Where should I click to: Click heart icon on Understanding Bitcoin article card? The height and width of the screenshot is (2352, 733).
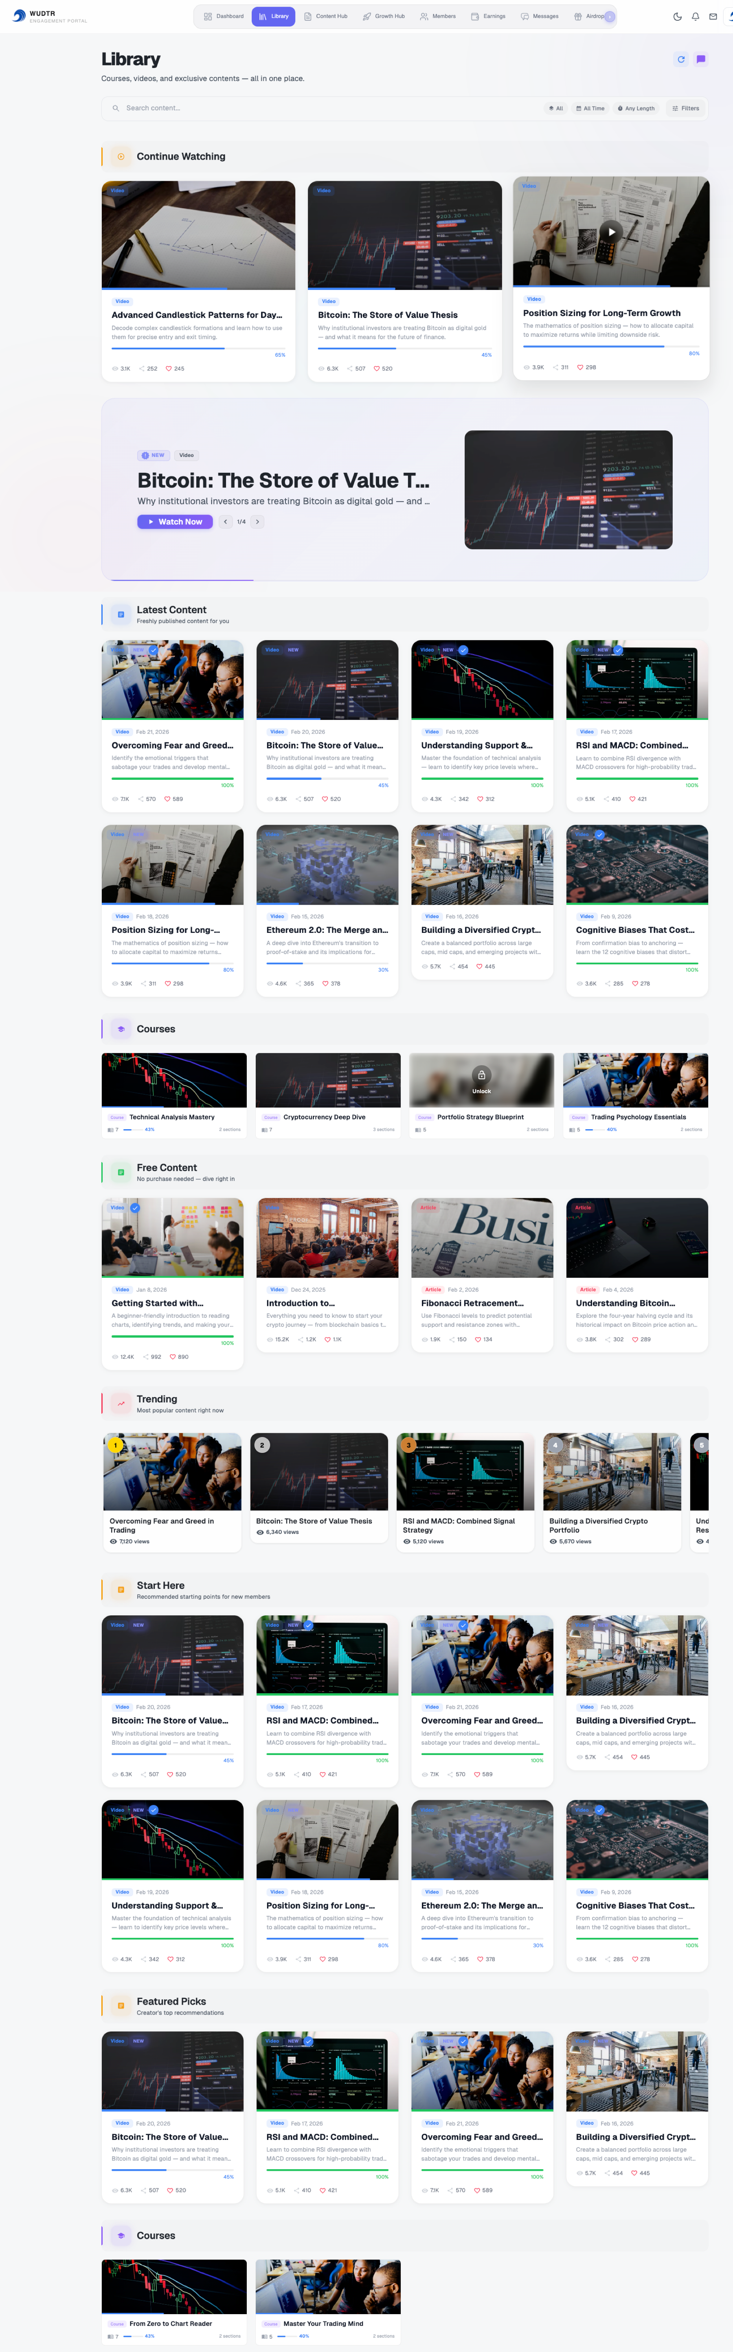634,1339
